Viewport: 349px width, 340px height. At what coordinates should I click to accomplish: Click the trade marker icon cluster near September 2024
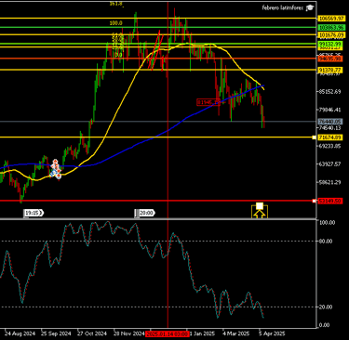pyautogui.click(x=56, y=169)
